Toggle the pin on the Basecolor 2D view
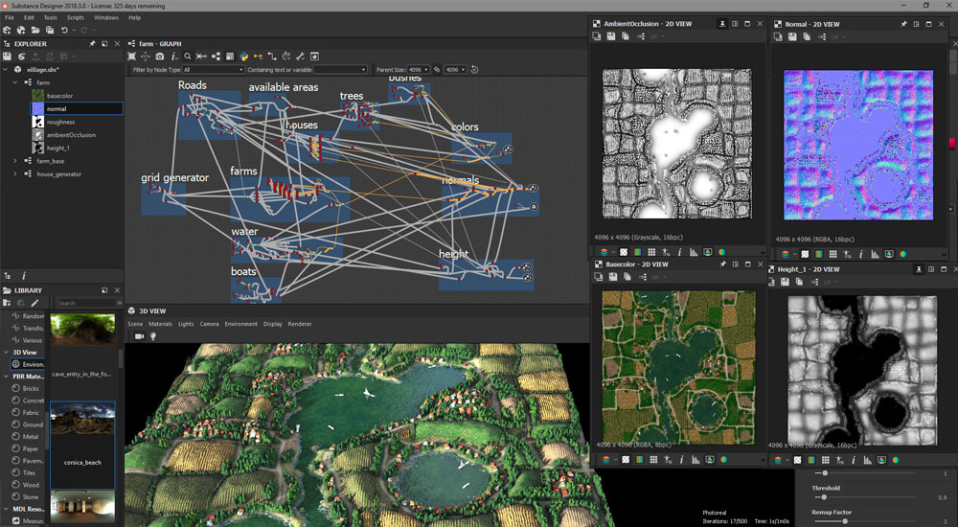The image size is (958, 527). (x=722, y=264)
